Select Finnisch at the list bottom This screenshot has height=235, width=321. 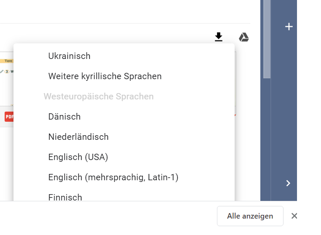tap(65, 197)
